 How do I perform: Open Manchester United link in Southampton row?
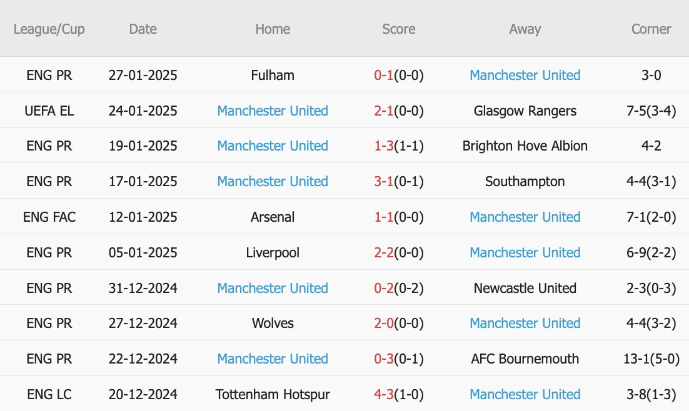pos(273,181)
